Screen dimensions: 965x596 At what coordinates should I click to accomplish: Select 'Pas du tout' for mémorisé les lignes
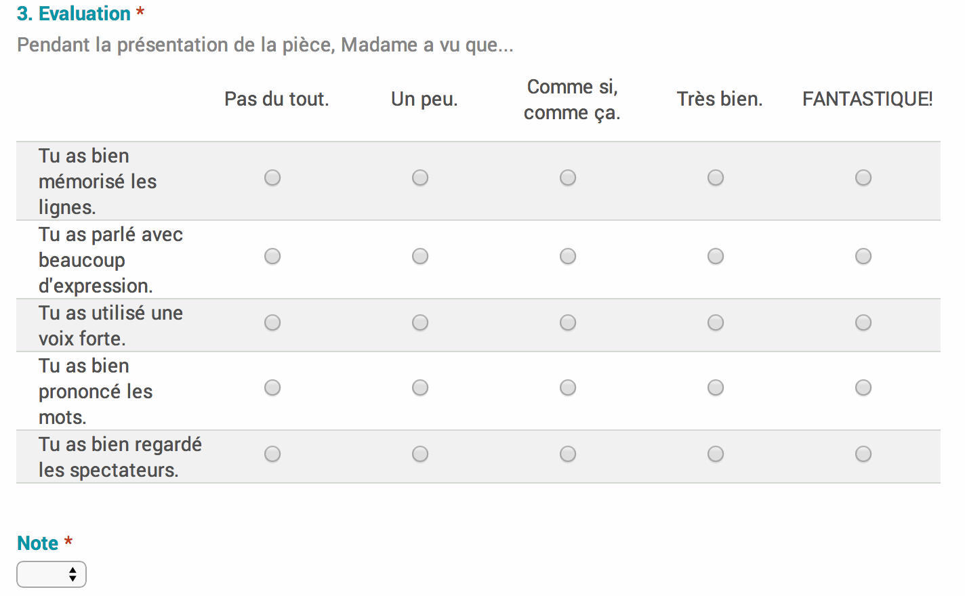tap(272, 177)
